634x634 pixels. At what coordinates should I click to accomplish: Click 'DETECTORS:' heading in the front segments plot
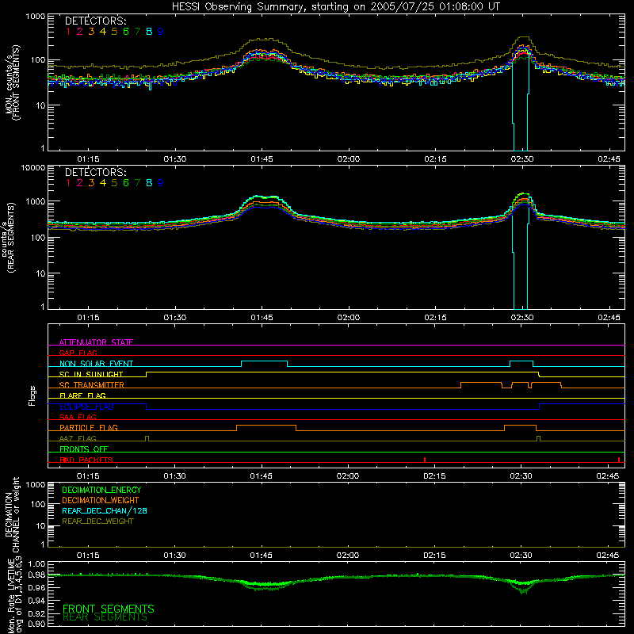(96, 21)
